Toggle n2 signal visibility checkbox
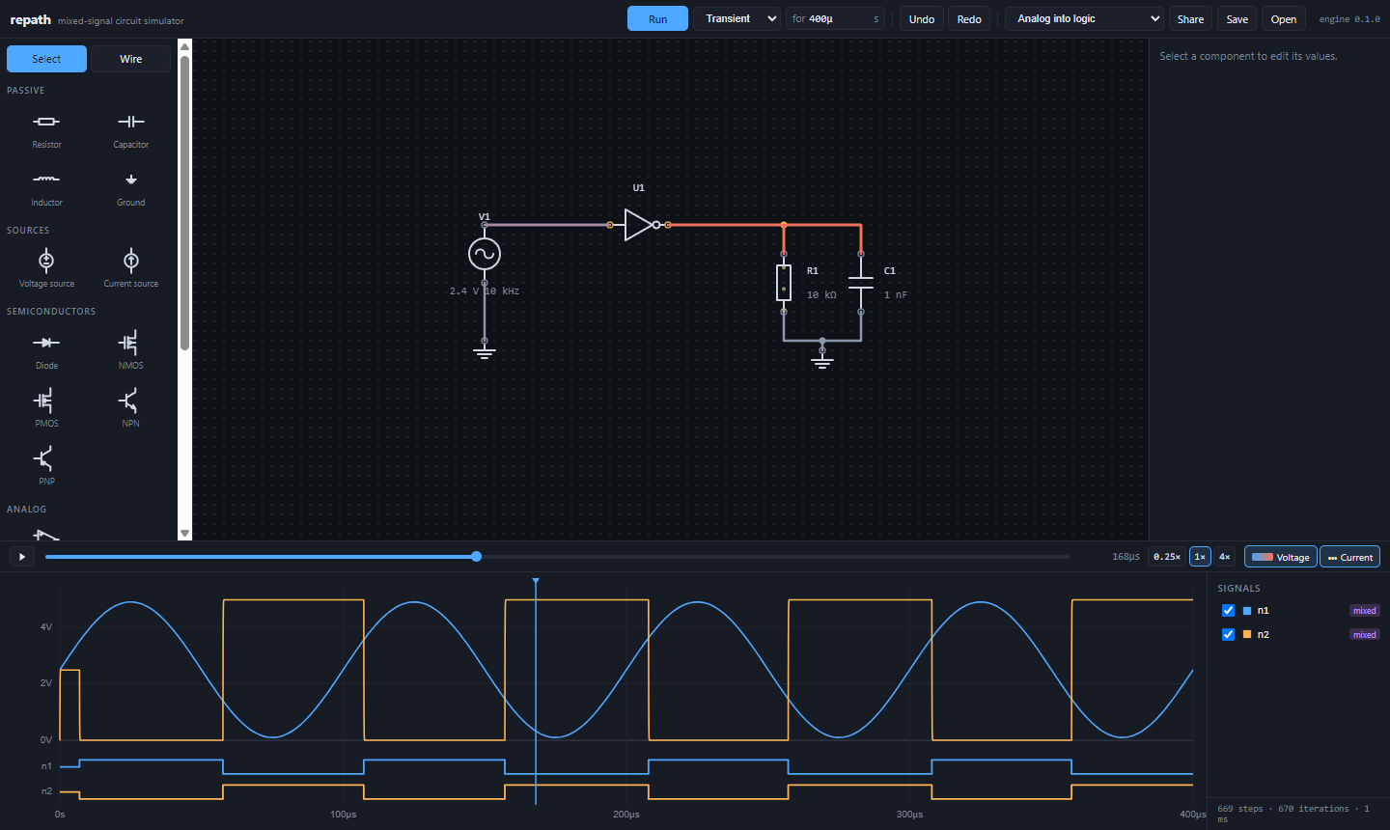This screenshot has height=830, width=1390. pos(1228,634)
